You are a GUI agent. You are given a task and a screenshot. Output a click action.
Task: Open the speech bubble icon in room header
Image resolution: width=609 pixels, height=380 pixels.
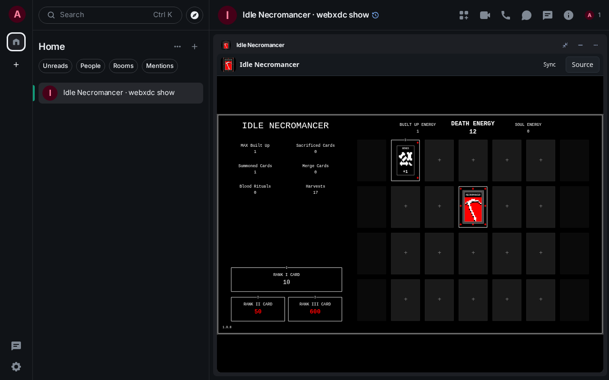[527, 15]
